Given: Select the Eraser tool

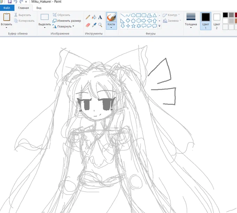Looking at the screenshot, I should 88,25.
